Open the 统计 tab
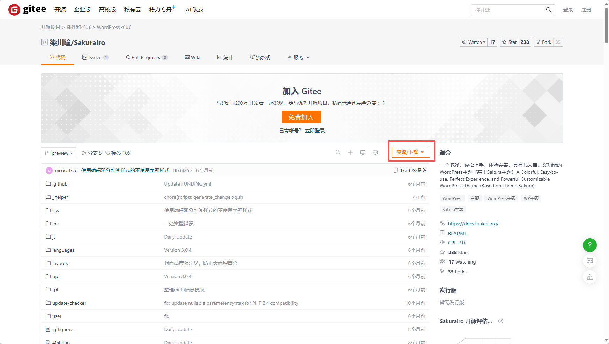This screenshot has width=609, height=344. pyautogui.click(x=225, y=57)
